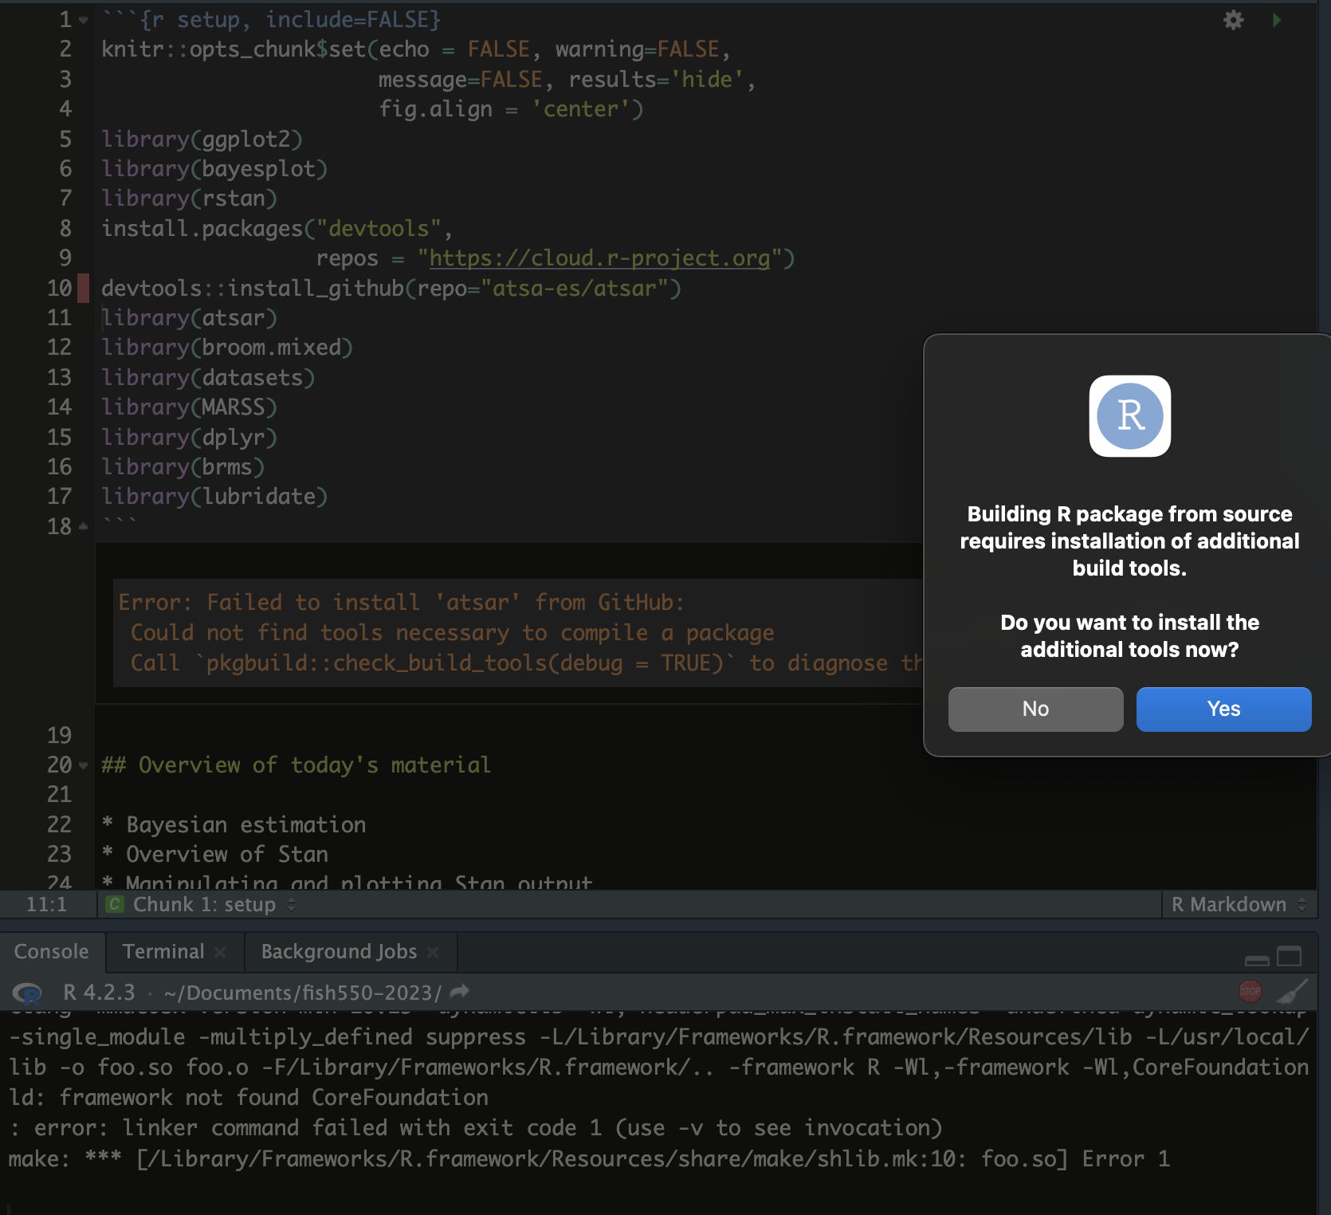1331x1215 pixels.
Task: Click the library(brms) line
Action: tap(183, 466)
